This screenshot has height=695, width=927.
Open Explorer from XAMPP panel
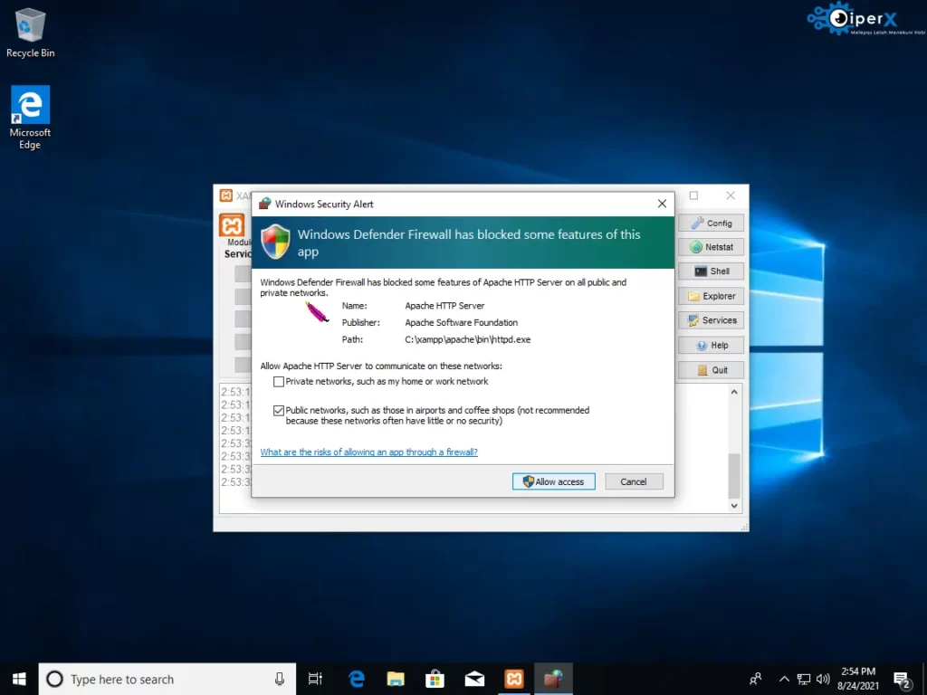pyautogui.click(x=711, y=296)
